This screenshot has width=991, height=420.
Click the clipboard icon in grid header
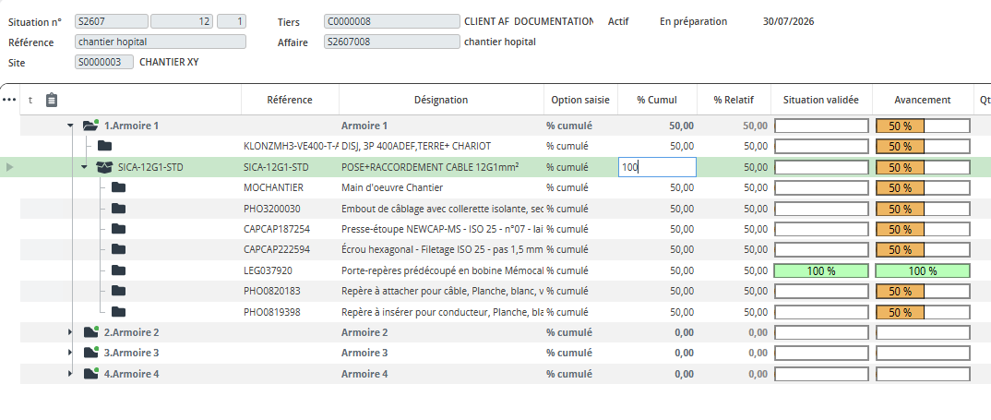[52, 100]
